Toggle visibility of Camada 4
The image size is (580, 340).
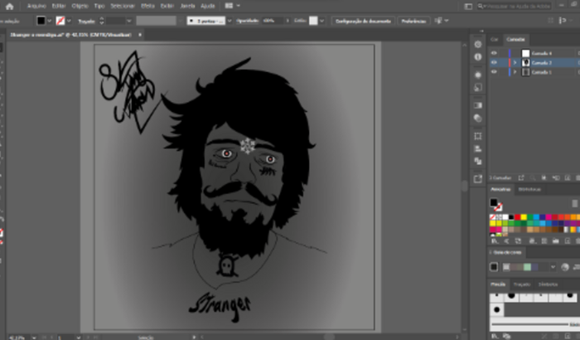coord(494,53)
